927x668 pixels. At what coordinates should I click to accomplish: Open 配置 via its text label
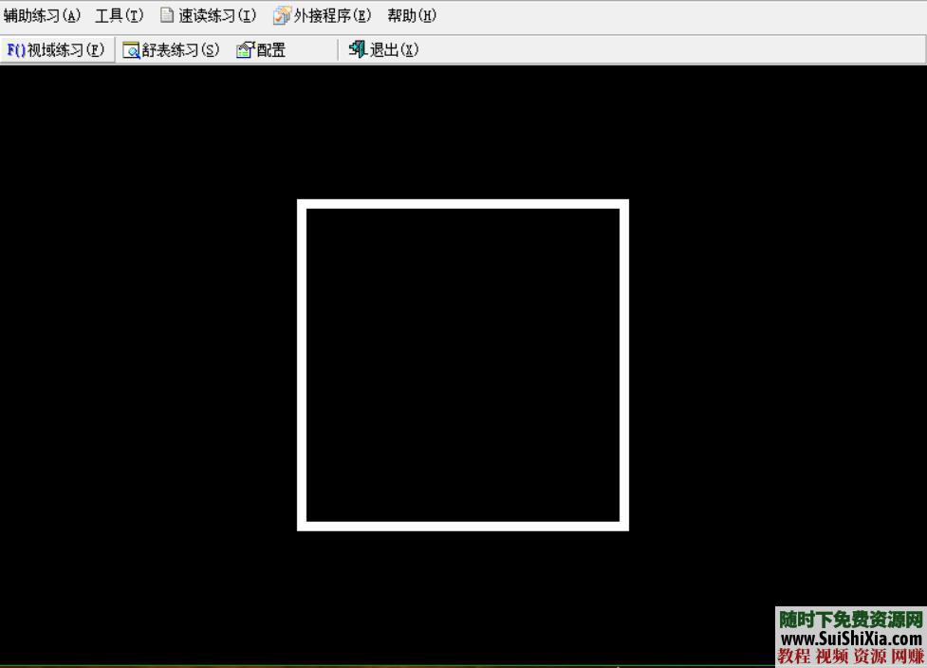click(x=271, y=50)
